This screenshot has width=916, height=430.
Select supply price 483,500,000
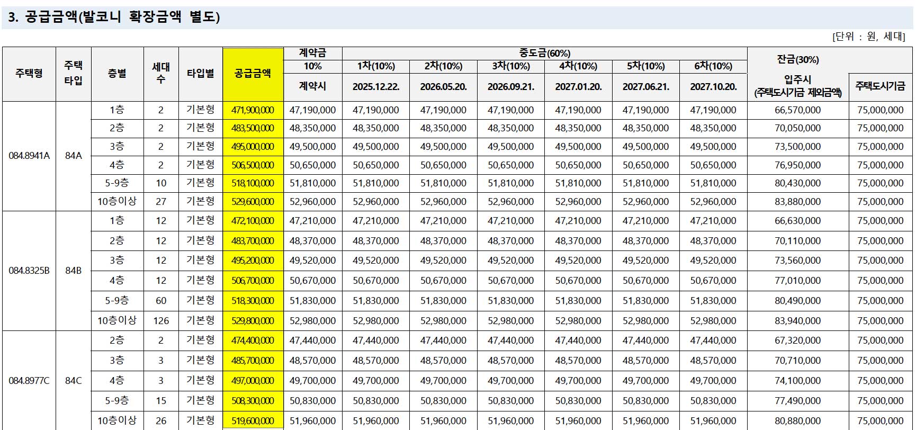(253, 128)
